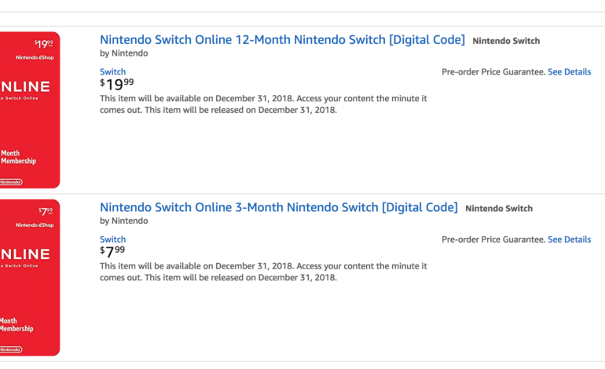Click See Details for the 12-Month listing
This screenshot has width=605, height=369.
[x=569, y=72]
